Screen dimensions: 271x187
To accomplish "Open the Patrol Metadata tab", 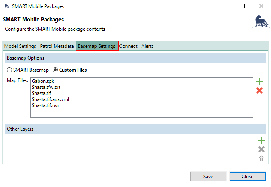I will [57, 46].
